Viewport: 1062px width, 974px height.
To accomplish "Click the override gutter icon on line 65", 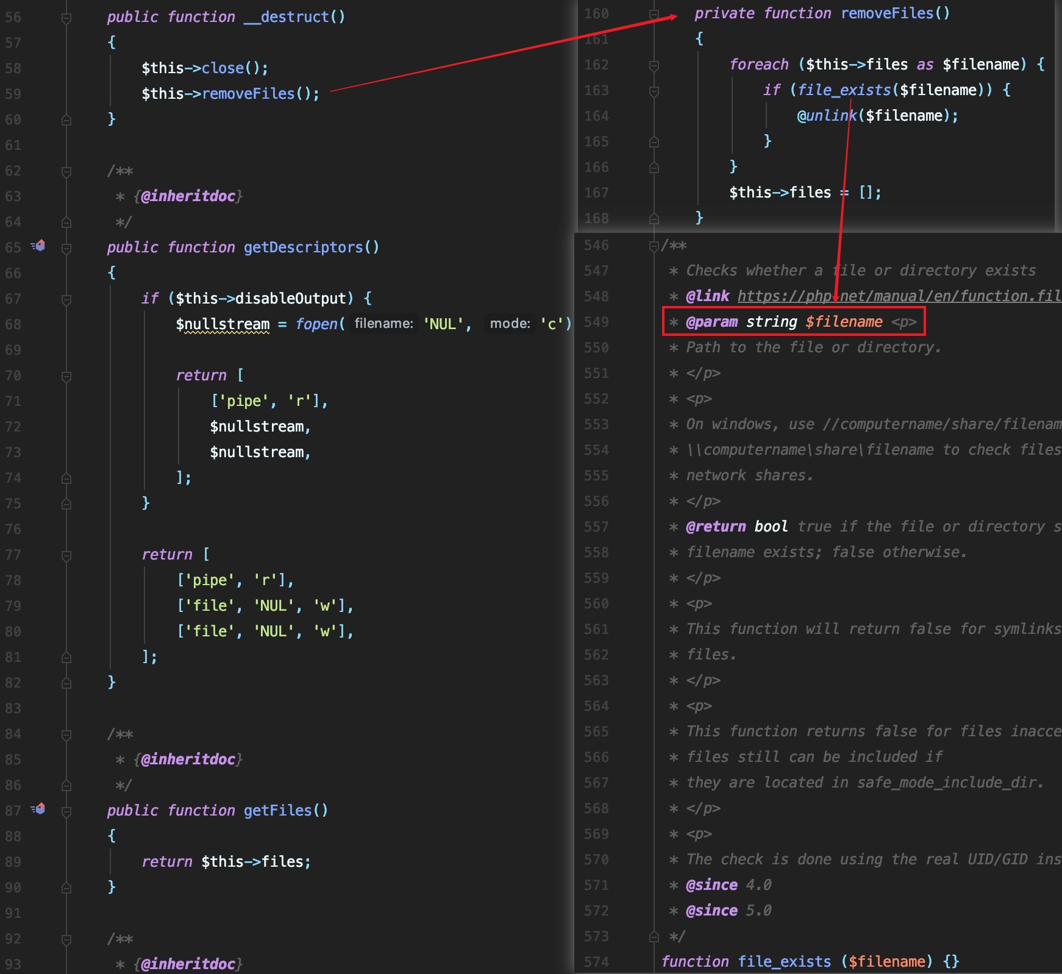I will [x=38, y=246].
